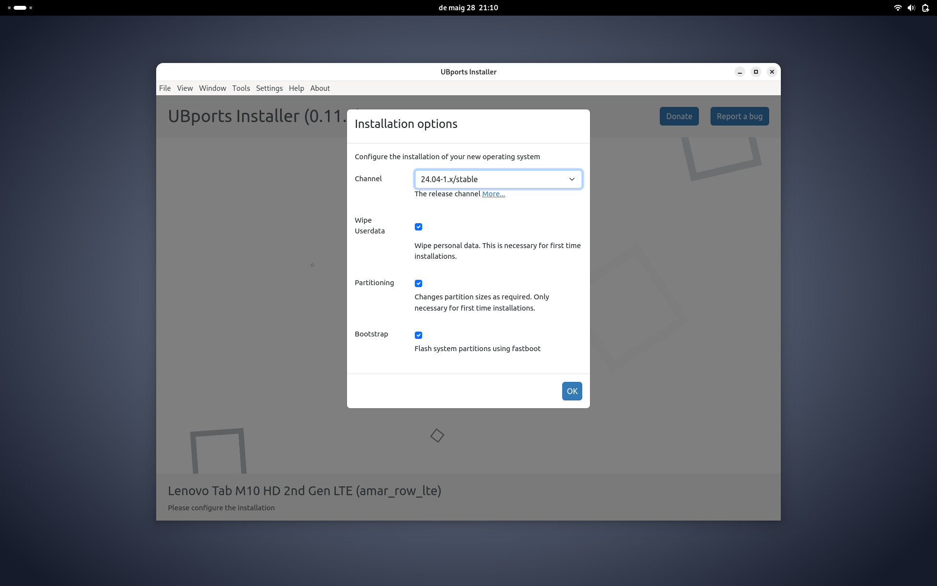Follow the More... release channel link
The width and height of the screenshot is (937, 586).
(493, 194)
